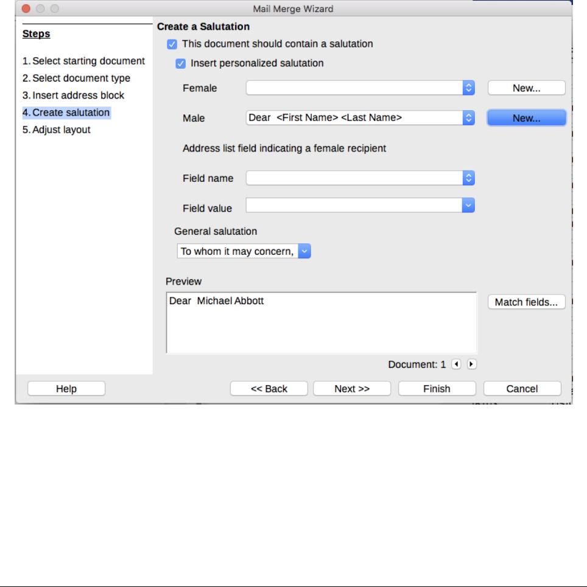Expand the Field name dropdown

pos(468,178)
